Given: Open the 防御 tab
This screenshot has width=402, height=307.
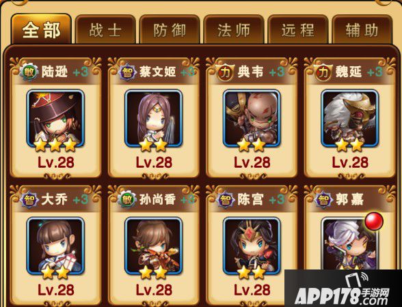Looking at the screenshot, I should point(170,29).
